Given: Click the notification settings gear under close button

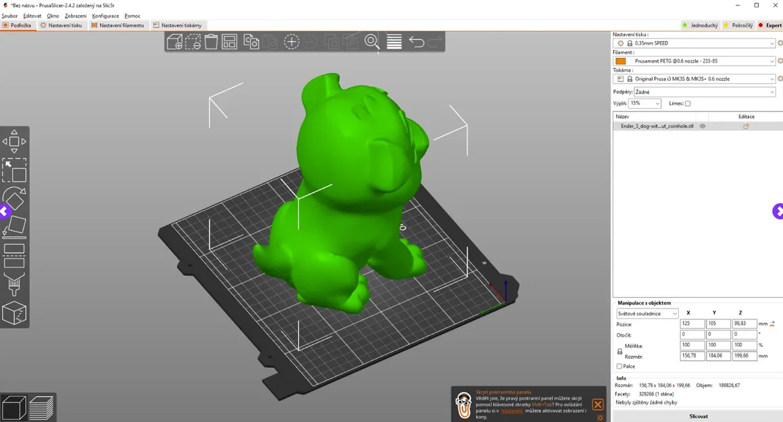Looking at the screenshot, I should (x=600, y=417).
